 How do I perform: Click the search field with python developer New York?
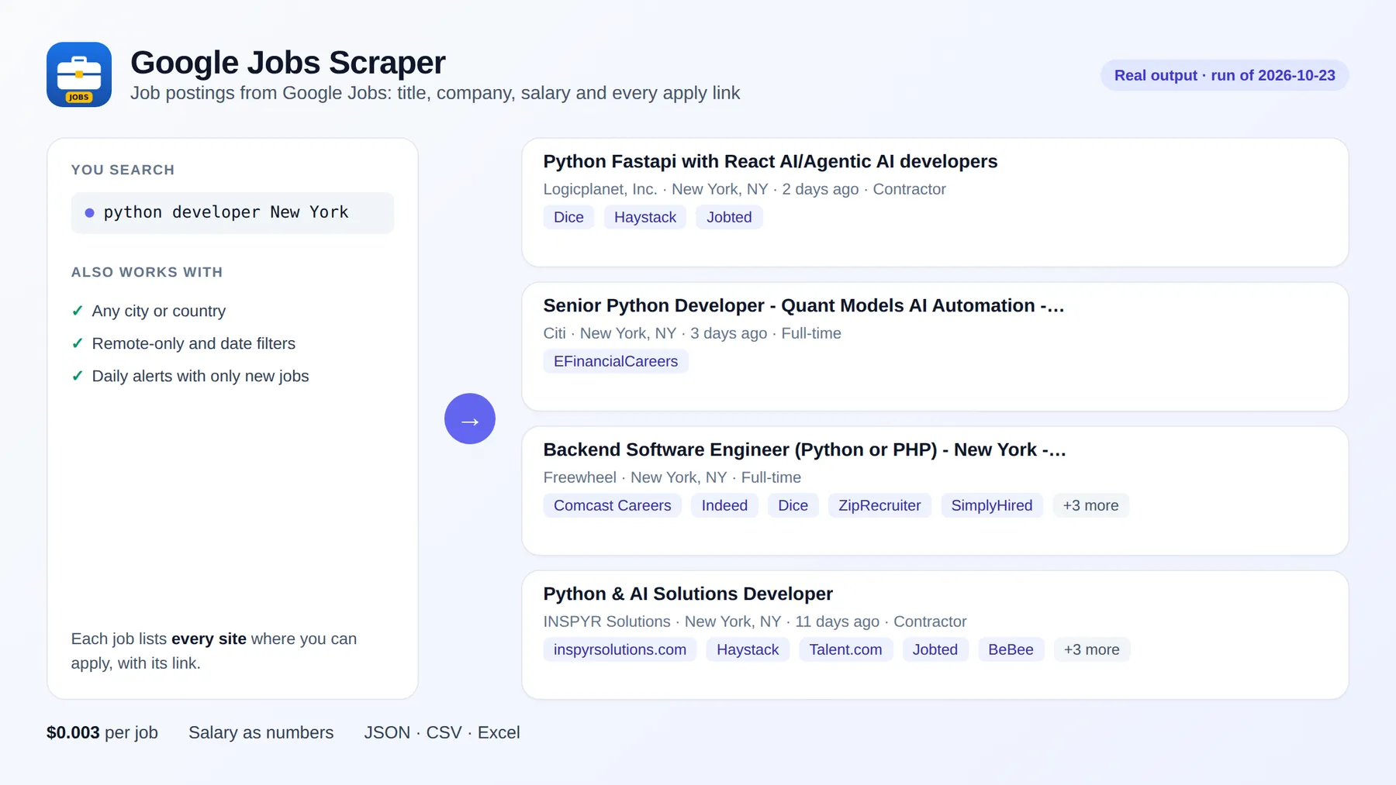tap(233, 212)
